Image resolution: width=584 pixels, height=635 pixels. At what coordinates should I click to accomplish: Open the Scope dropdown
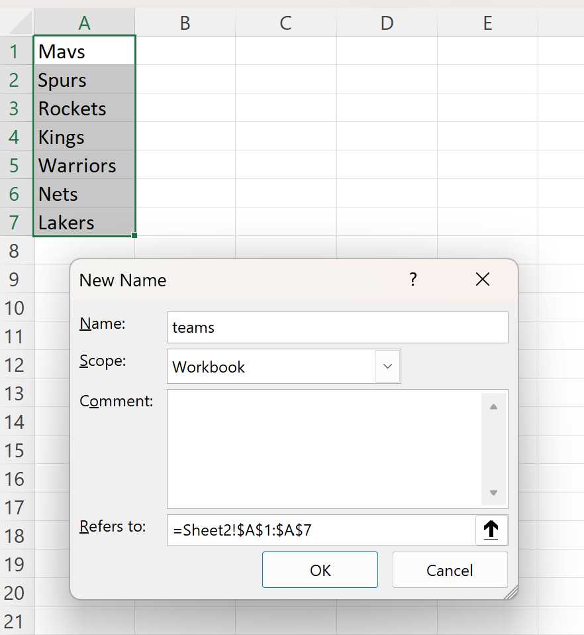387,366
